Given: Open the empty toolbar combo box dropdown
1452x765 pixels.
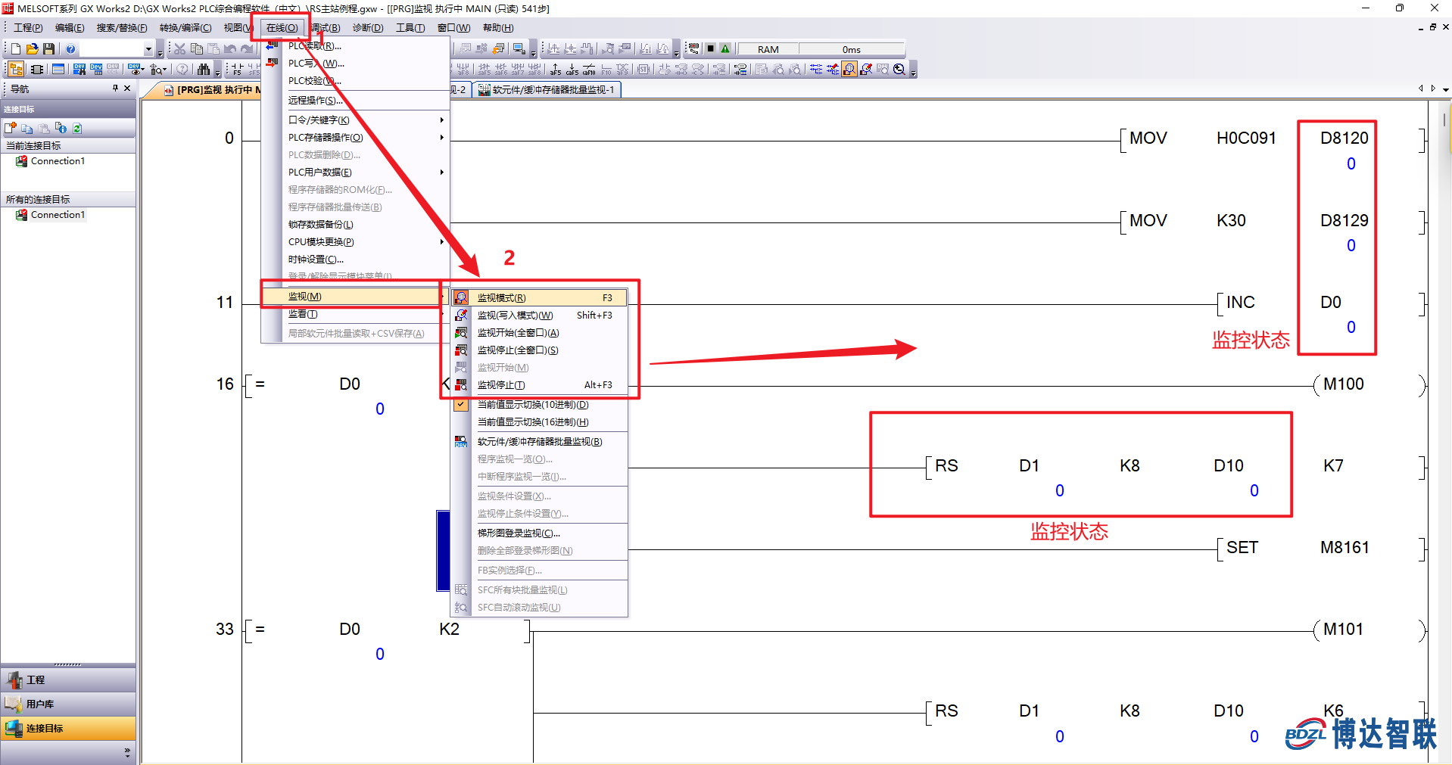Looking at the screenshot, I should [x=148, y=49].
